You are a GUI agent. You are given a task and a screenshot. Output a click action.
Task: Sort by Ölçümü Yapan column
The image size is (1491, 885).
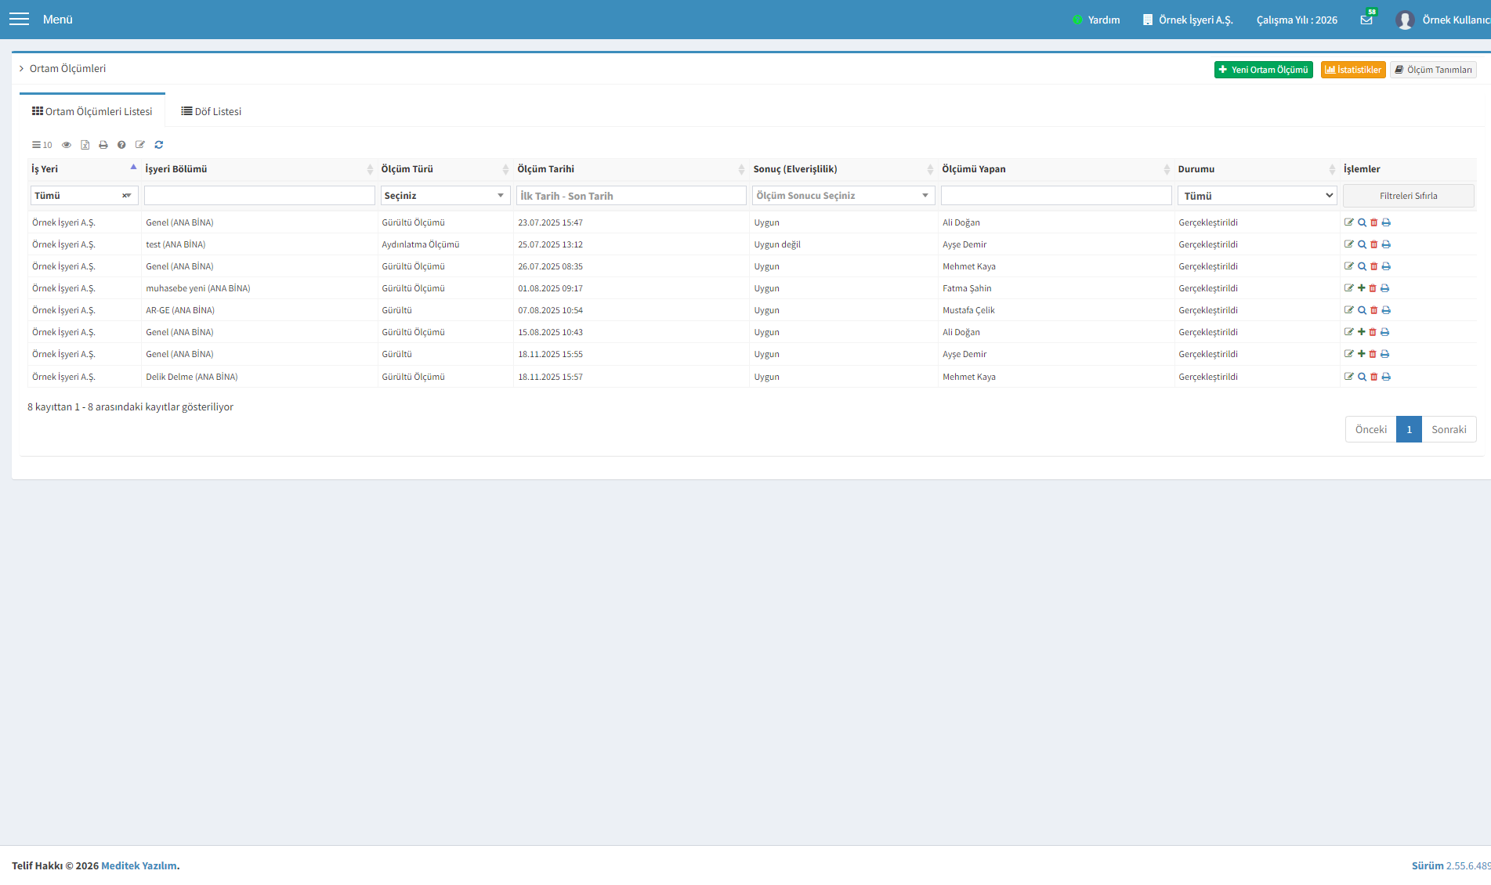(x=1055, y=169)
